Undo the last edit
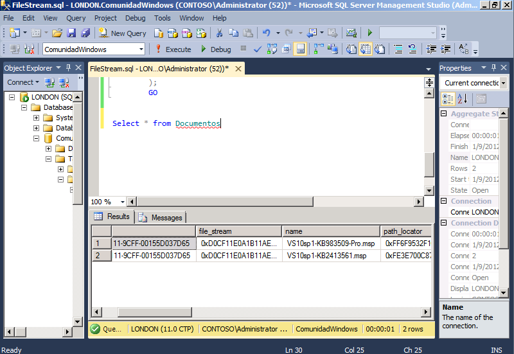Viewport: 514px width, 354px height. click(x=266, y=33)
